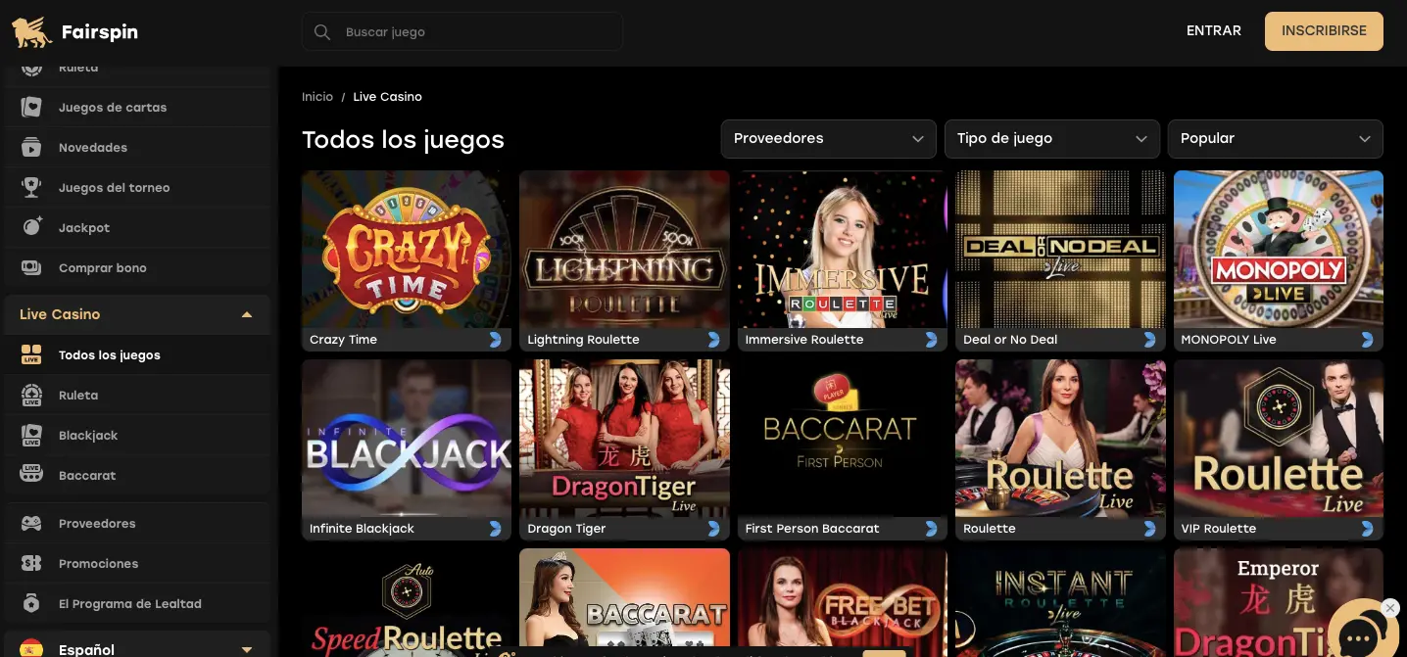
Task: Open Comprar bono in the sidebar
Action: [x=137, y=268]
